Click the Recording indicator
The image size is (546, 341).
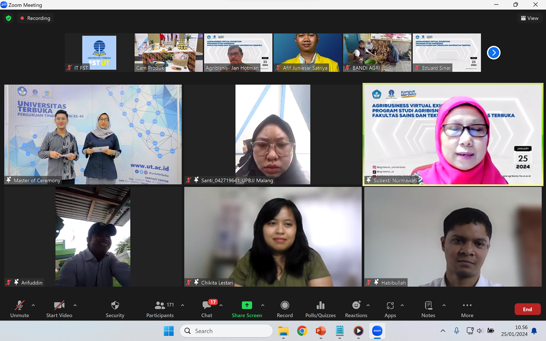[35, 18]
